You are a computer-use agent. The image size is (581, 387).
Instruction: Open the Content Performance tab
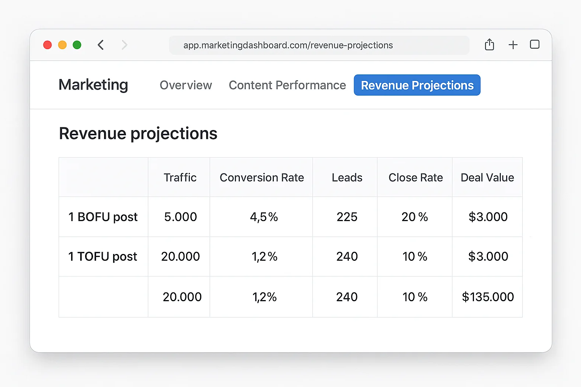pyautogui.click(x=287, y=85)
